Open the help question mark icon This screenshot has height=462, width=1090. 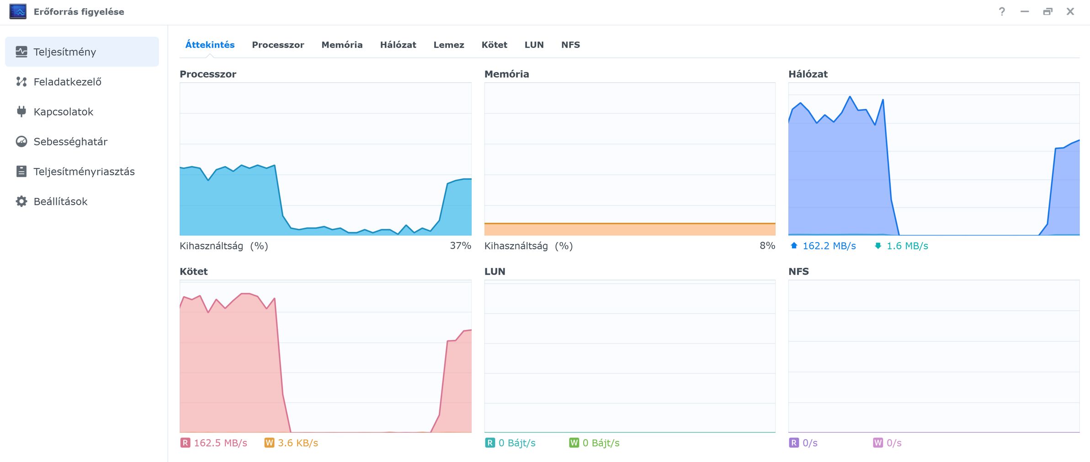pyautogui.click(x=1002, y=11)
